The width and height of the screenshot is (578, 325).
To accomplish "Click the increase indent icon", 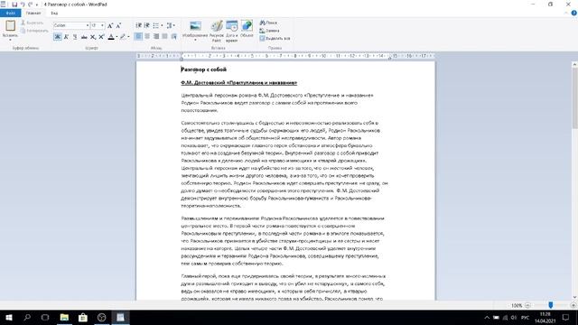I will (146, 25).
